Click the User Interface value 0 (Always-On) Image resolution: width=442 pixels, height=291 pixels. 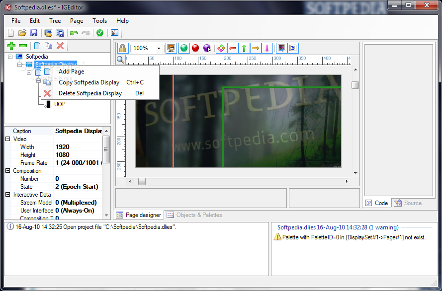click(78, 211)
